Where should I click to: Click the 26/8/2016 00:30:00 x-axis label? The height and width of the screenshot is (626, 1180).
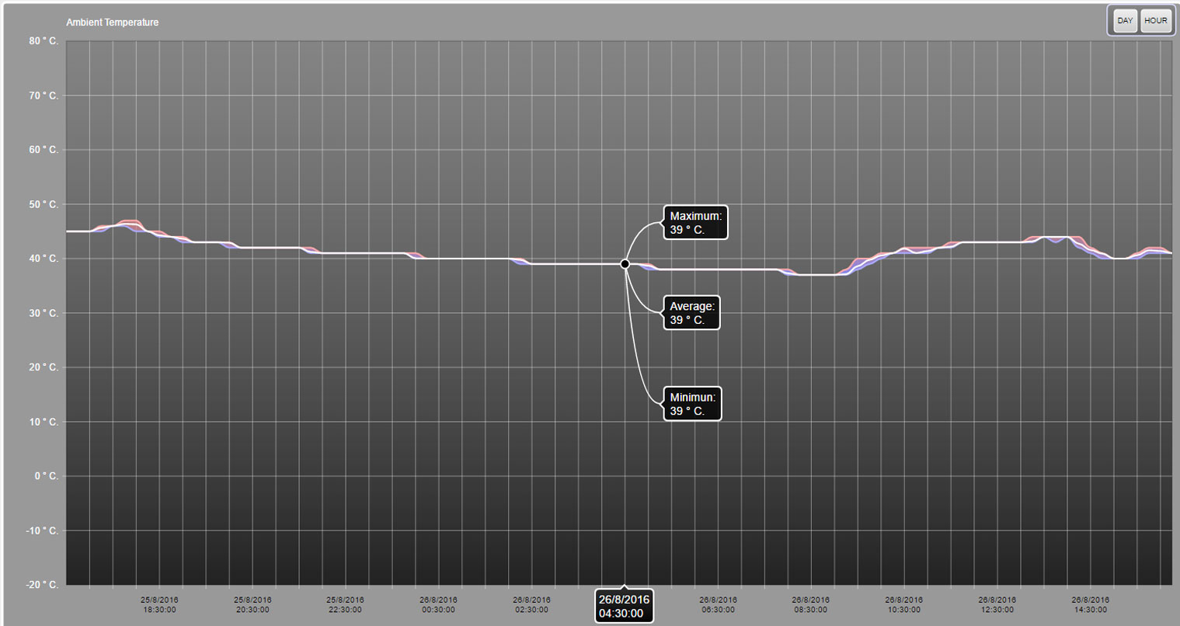tap(438, 605)
